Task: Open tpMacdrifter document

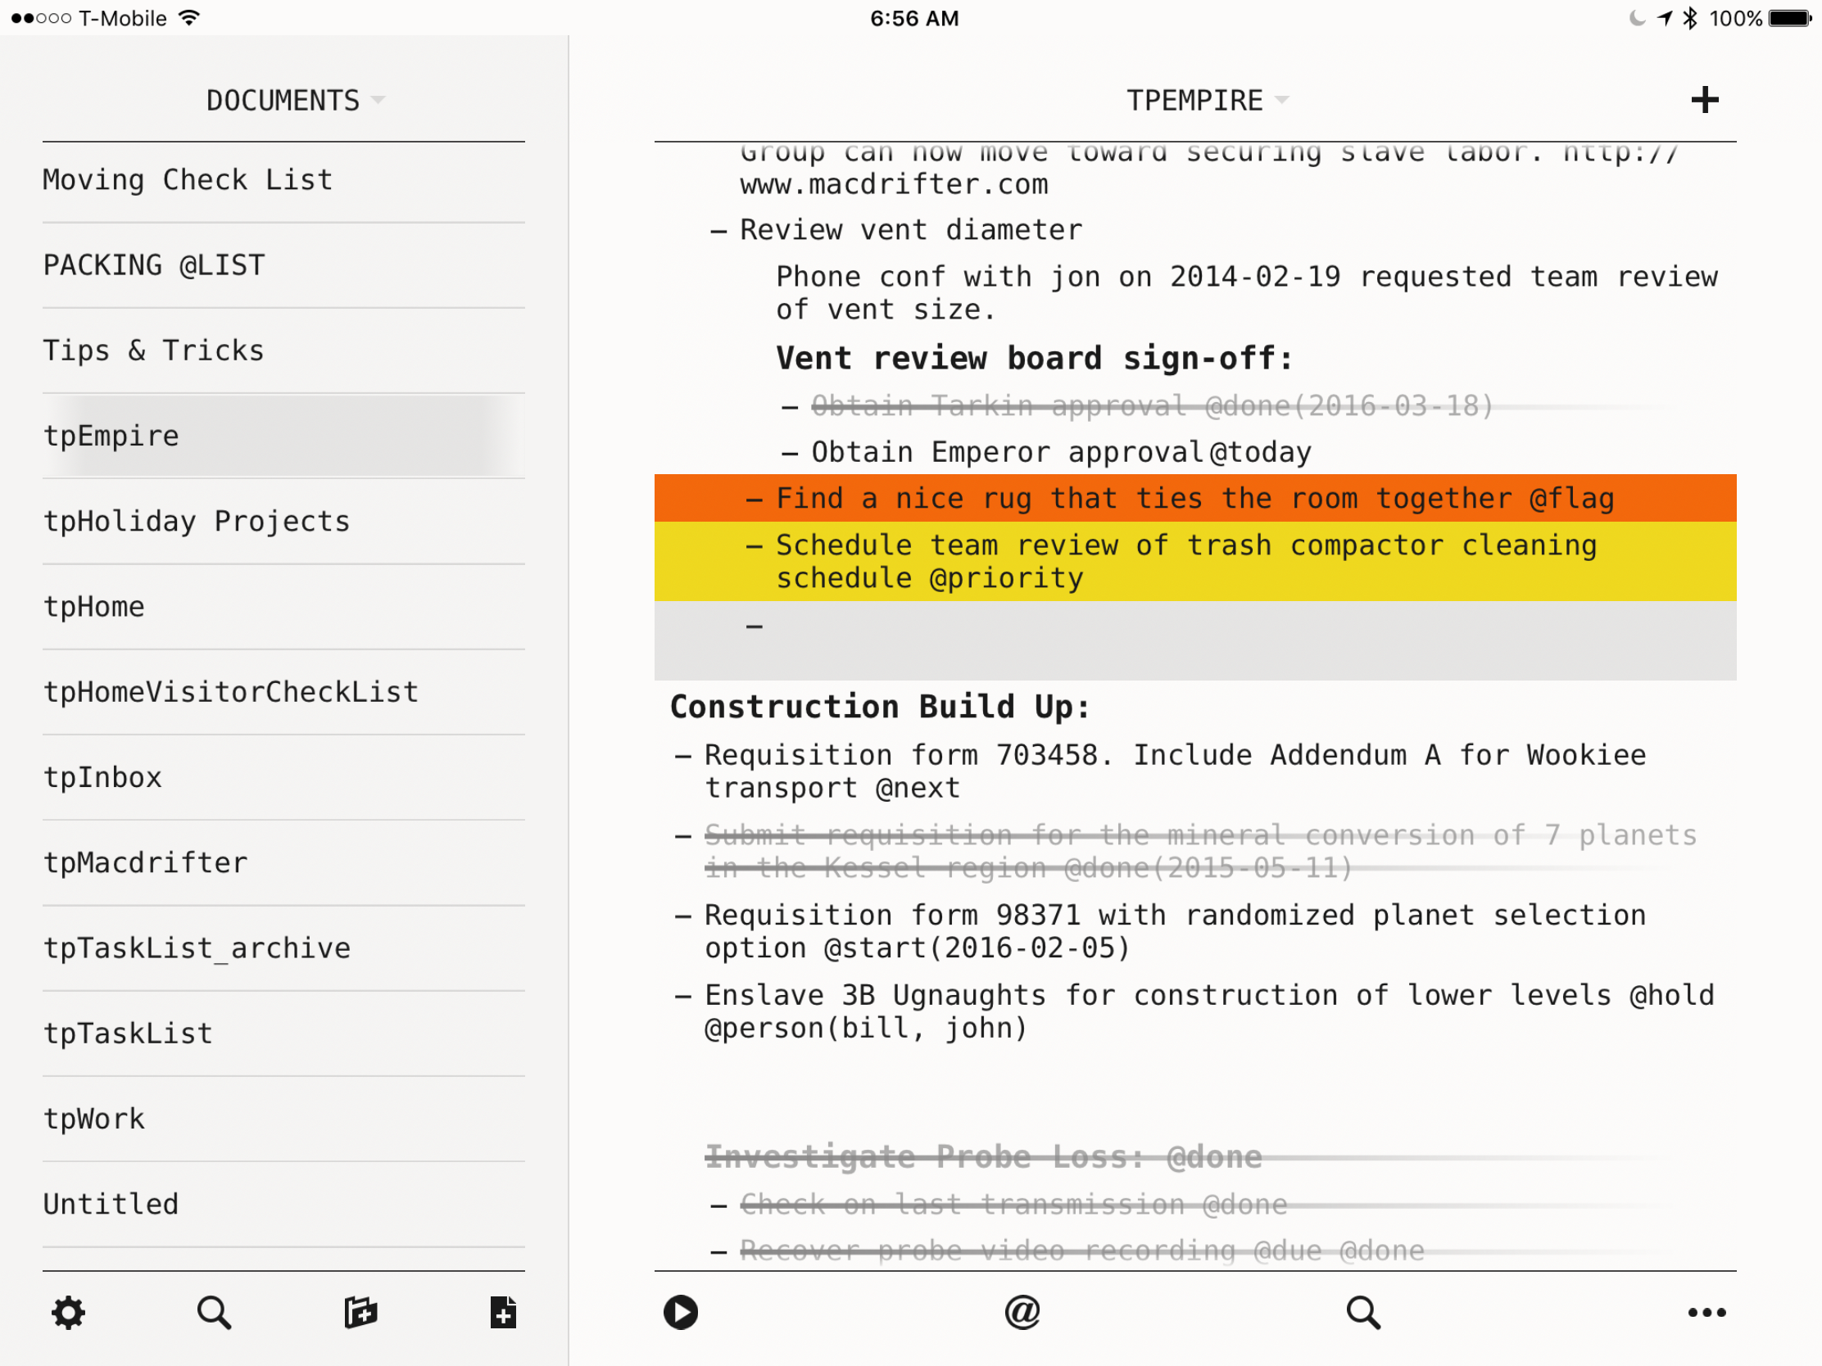Action: 283,863
